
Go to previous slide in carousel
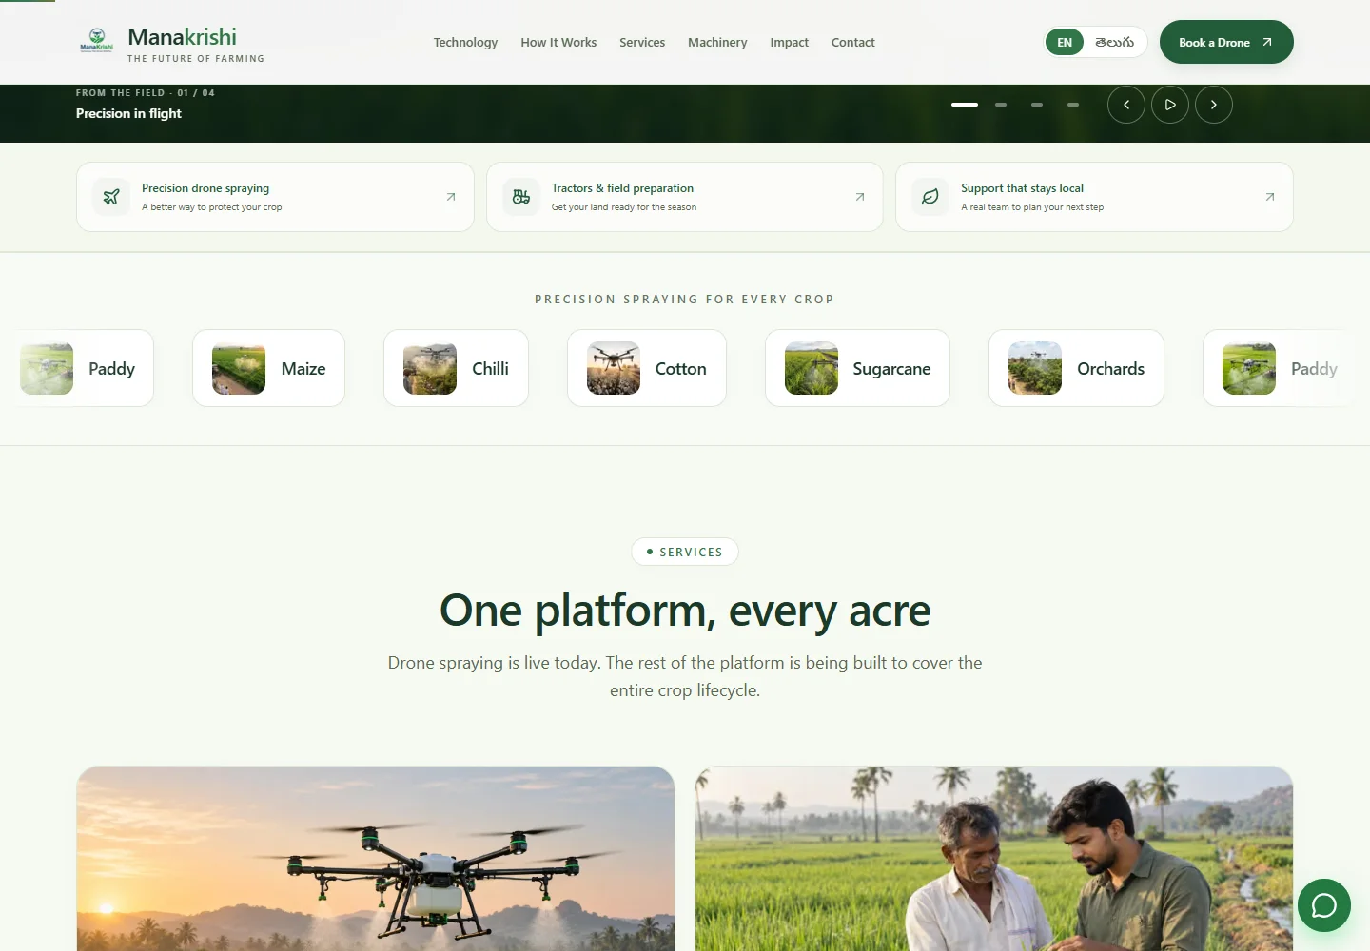[1126, 105]
